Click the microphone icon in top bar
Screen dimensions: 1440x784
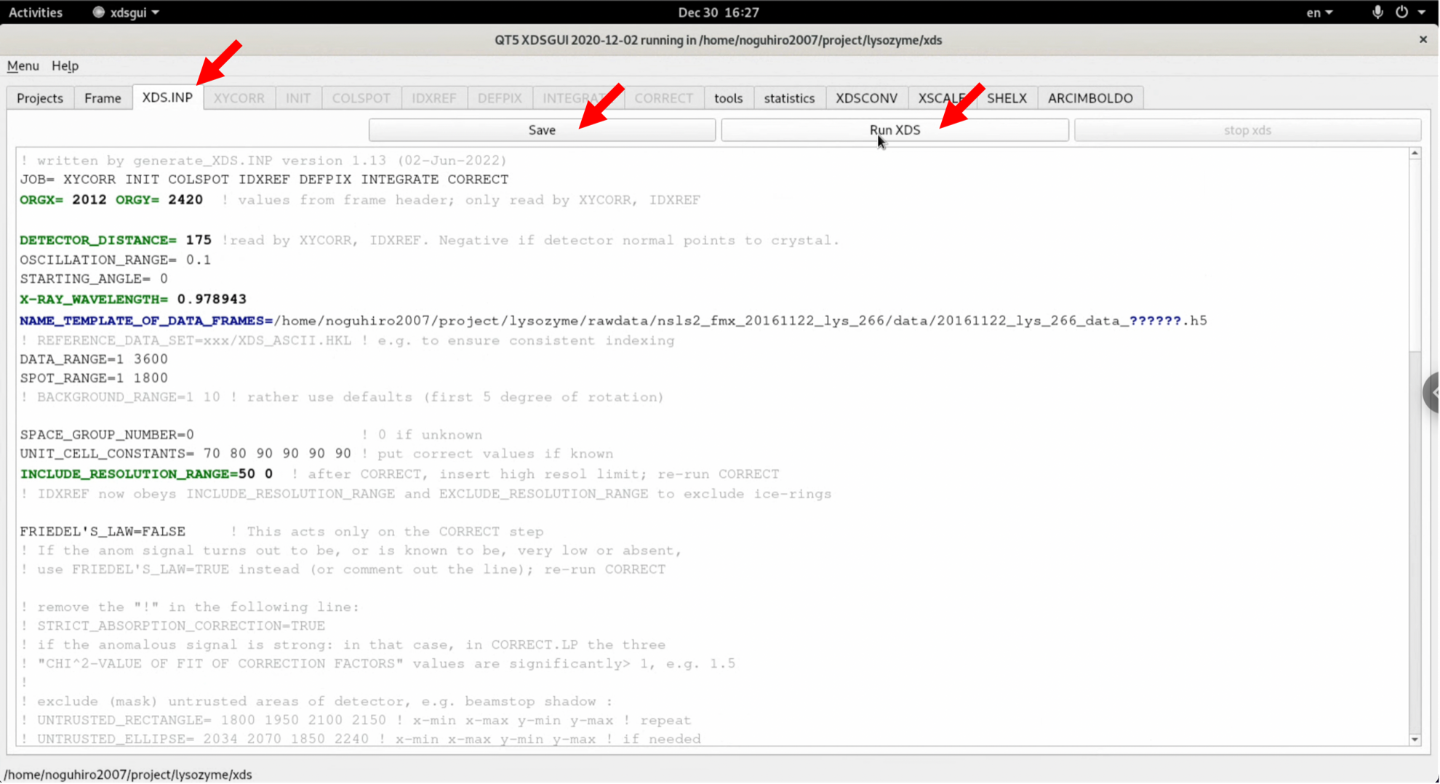(1377, 12)
